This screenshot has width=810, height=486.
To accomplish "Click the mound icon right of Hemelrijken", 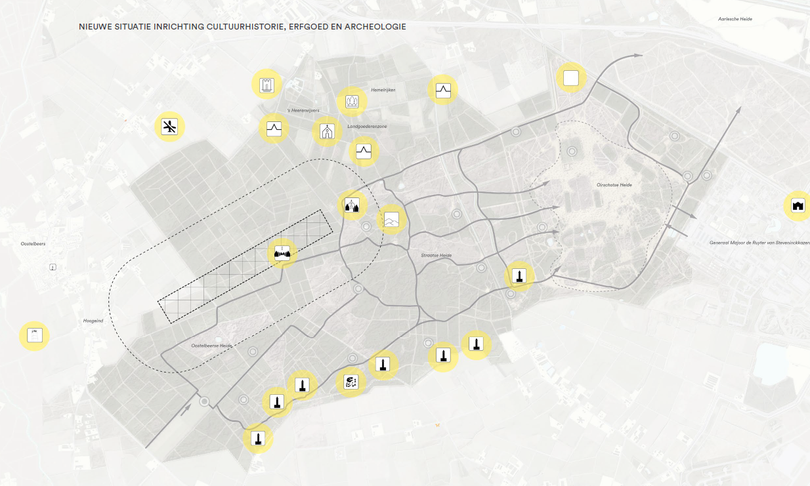I will pyautogui.click(x=442, y=90).
